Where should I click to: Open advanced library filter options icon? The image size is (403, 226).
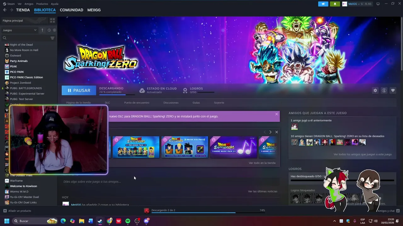click(52, 38)
